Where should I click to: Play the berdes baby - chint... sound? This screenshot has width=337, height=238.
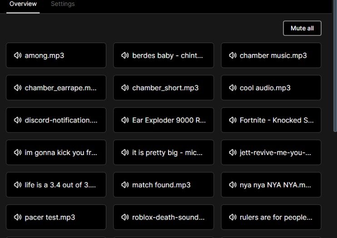coord(164,55)
